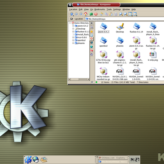Select install_flash_ folder in sidebar tree
164x164 pixels.
coord(82,34)
